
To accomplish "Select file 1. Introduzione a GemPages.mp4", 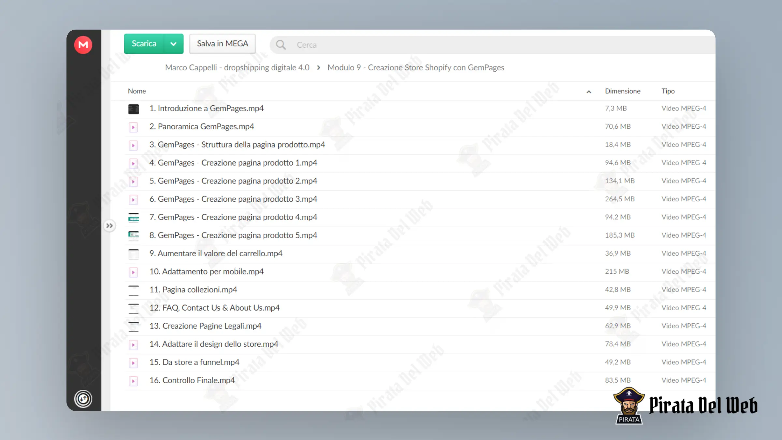I will tap(207, 108).
